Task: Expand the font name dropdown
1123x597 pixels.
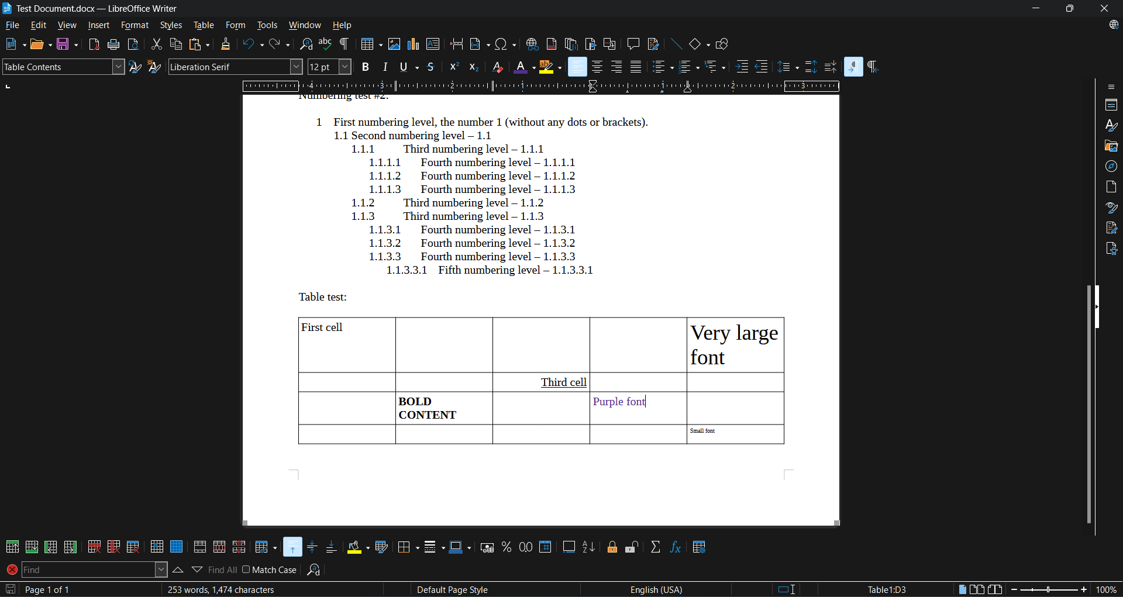Action: click(297, 67)
